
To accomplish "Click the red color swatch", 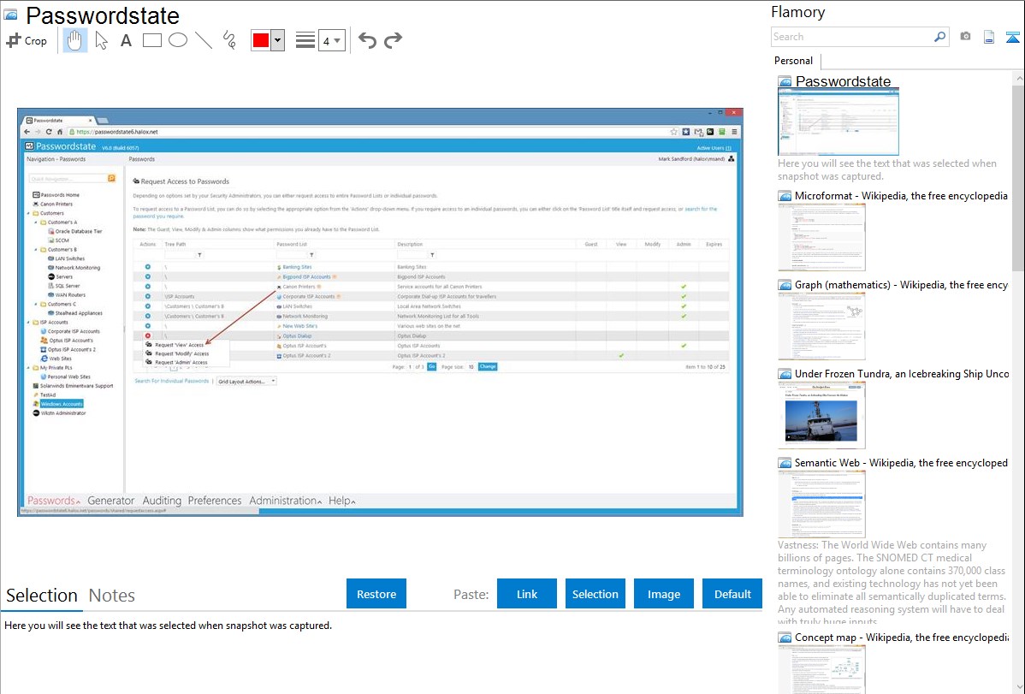I will 261,40.
